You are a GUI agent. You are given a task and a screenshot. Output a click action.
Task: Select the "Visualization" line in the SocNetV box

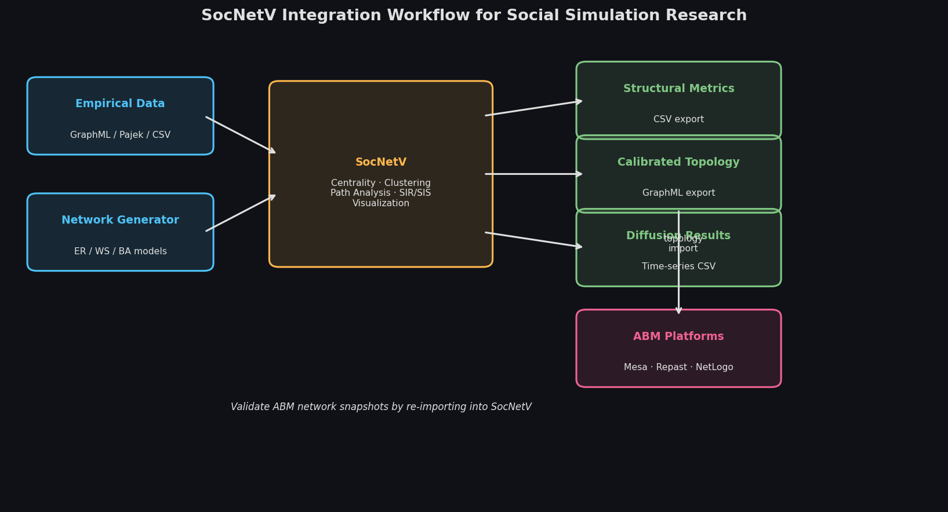click(381, 203)
